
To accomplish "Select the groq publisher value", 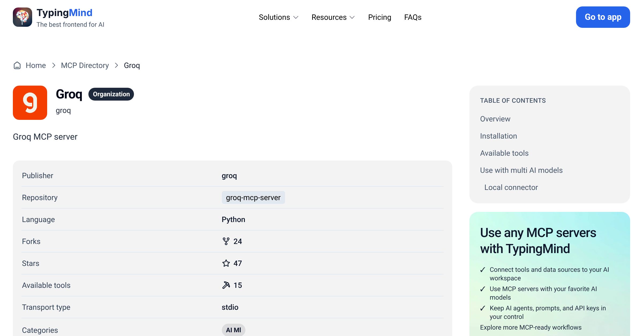I will [229, 176].
